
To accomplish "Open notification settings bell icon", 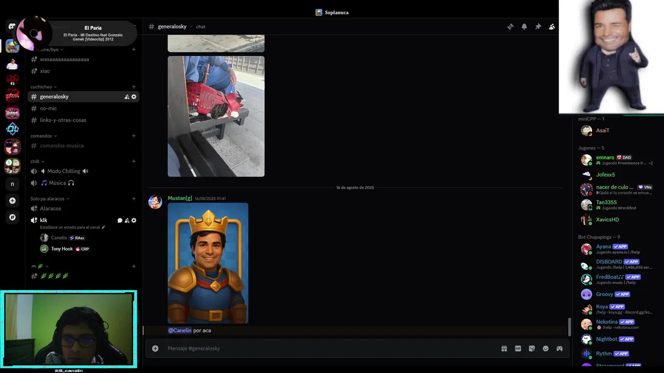I will click(x=524, y=26).
